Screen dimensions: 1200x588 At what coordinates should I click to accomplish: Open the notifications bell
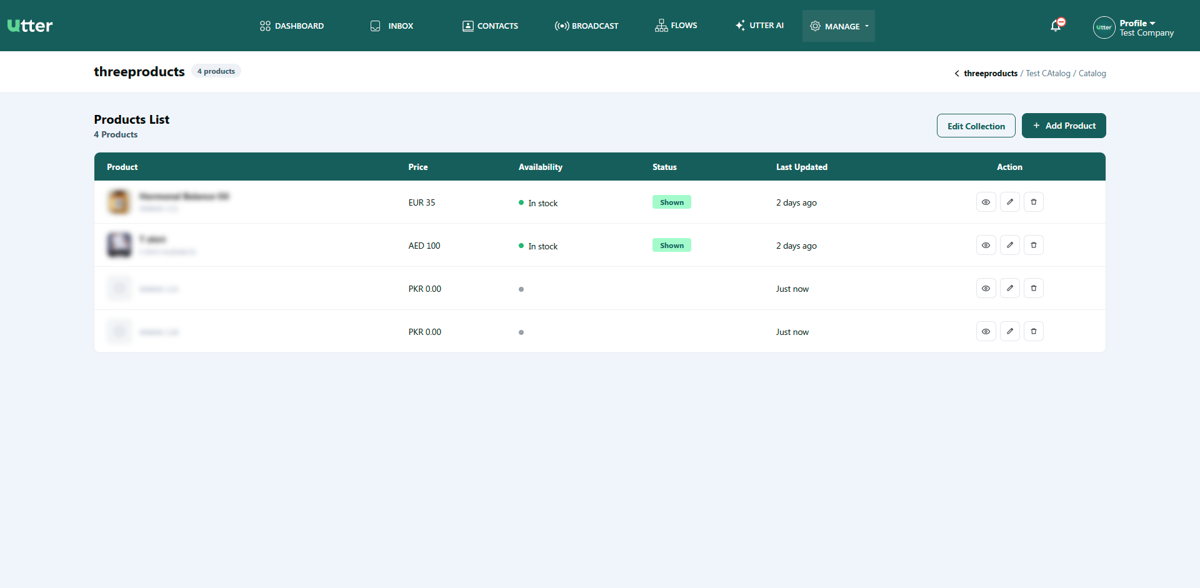pos(1056,26)
